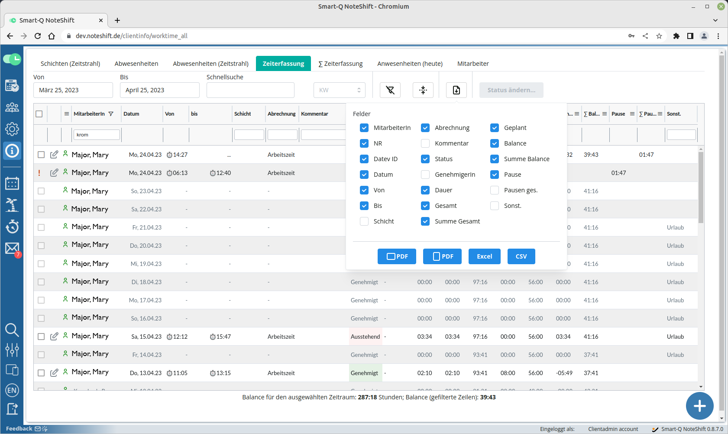Open the Chromium tab search chevron
The image size is (728, 434).
click(x=715, y=20)
